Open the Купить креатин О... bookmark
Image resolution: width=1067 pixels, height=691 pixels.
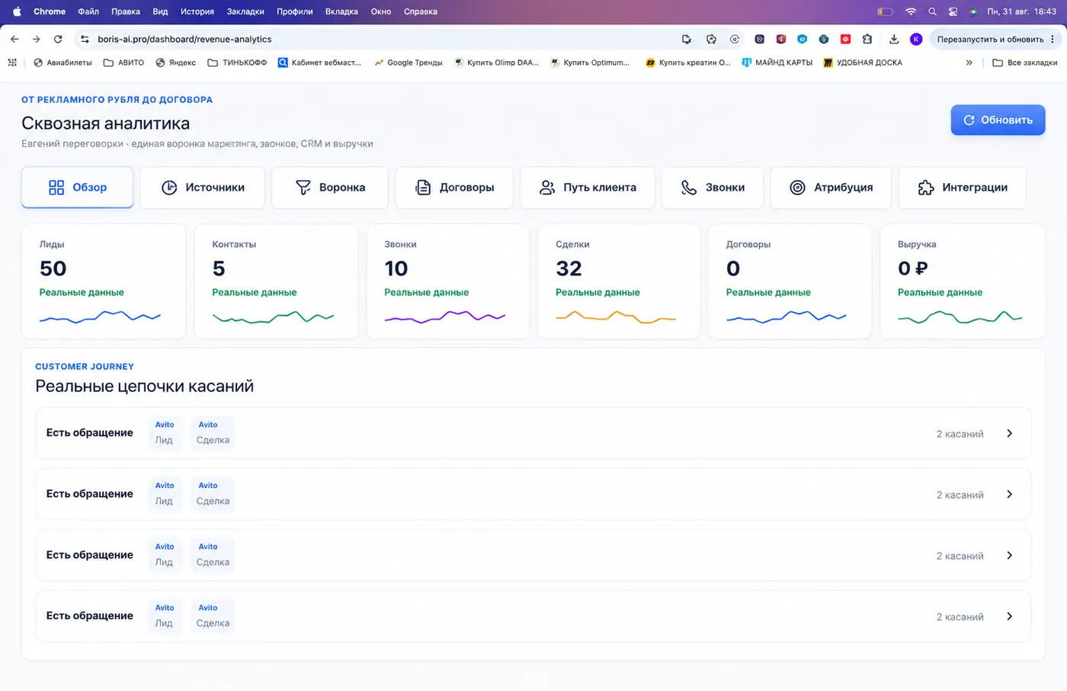click(x=687, y=63)
